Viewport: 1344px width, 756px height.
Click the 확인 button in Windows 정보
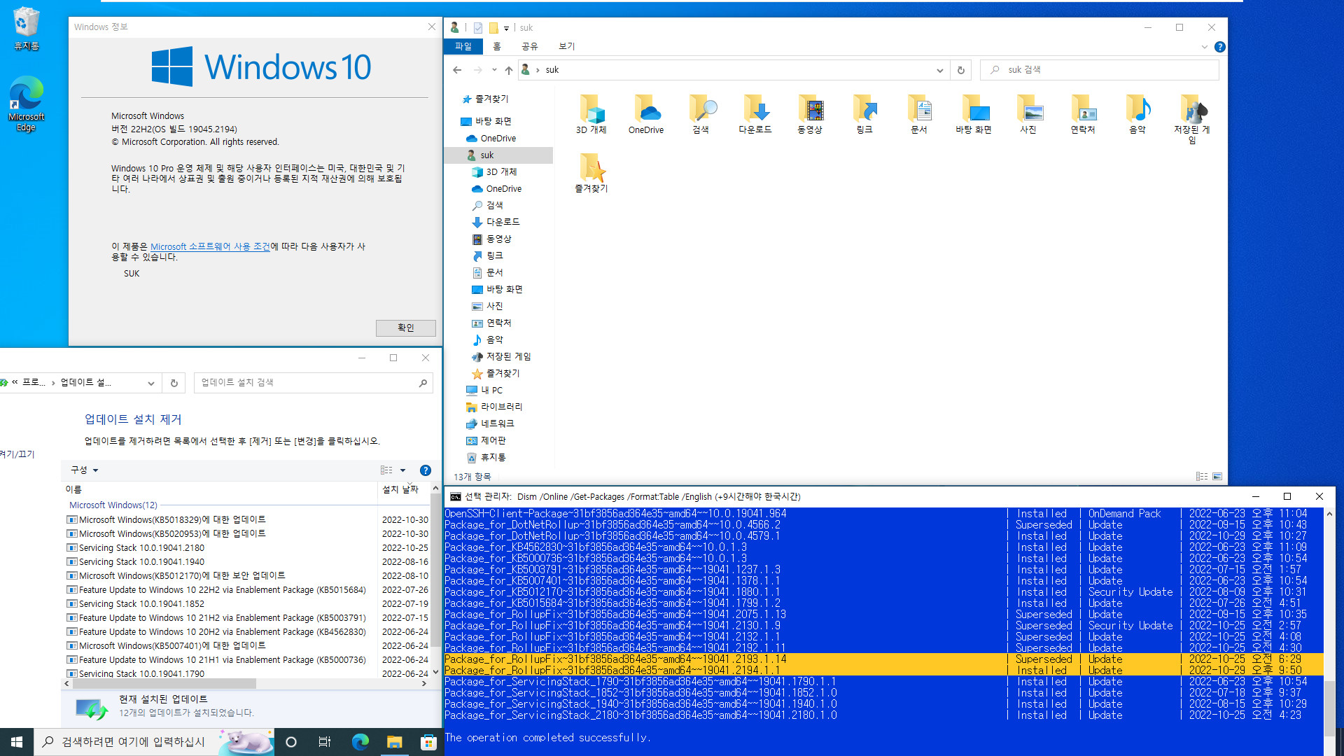point(406,328)
